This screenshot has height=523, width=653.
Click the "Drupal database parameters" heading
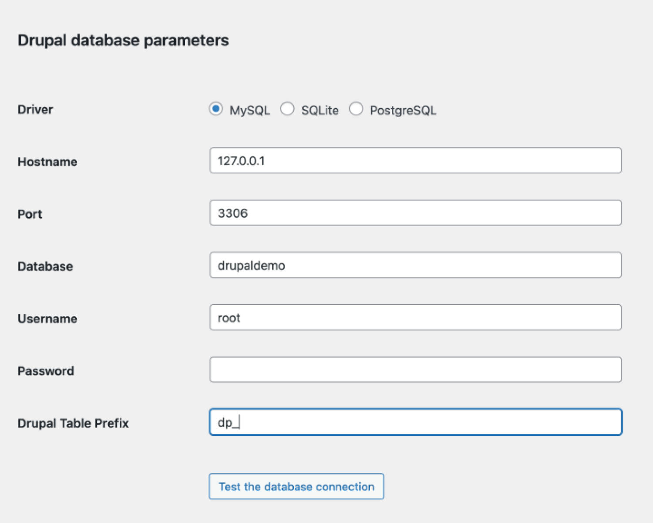tap(123, 41)
